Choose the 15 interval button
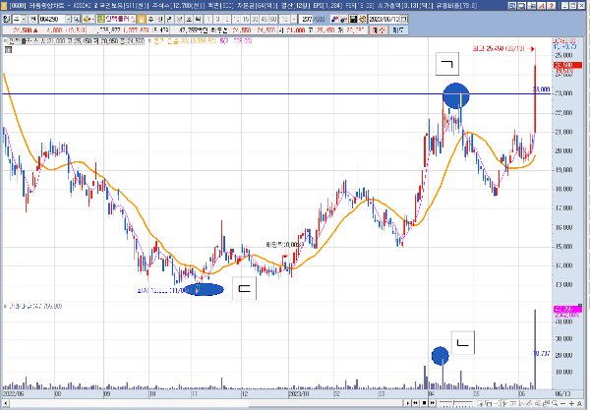Screen dimensions: 590x410 pos(245,19)
